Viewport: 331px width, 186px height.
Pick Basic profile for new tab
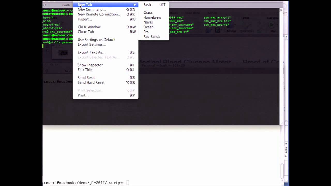point(154,5)
